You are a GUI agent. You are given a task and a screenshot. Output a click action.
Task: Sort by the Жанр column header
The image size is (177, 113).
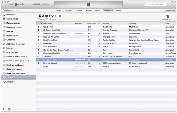coord(170,23)
